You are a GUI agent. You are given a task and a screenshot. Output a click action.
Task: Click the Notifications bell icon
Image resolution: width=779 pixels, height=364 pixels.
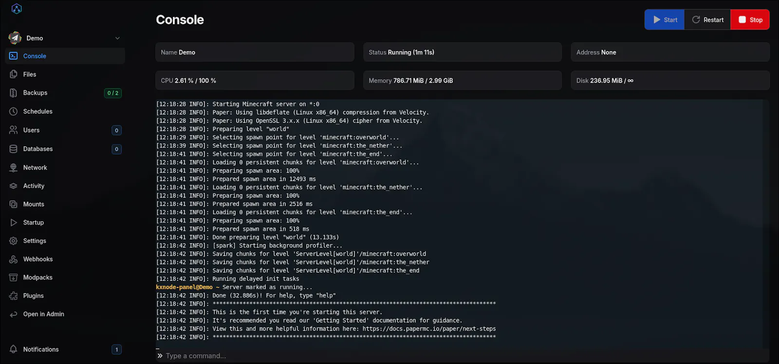(14, 349)
